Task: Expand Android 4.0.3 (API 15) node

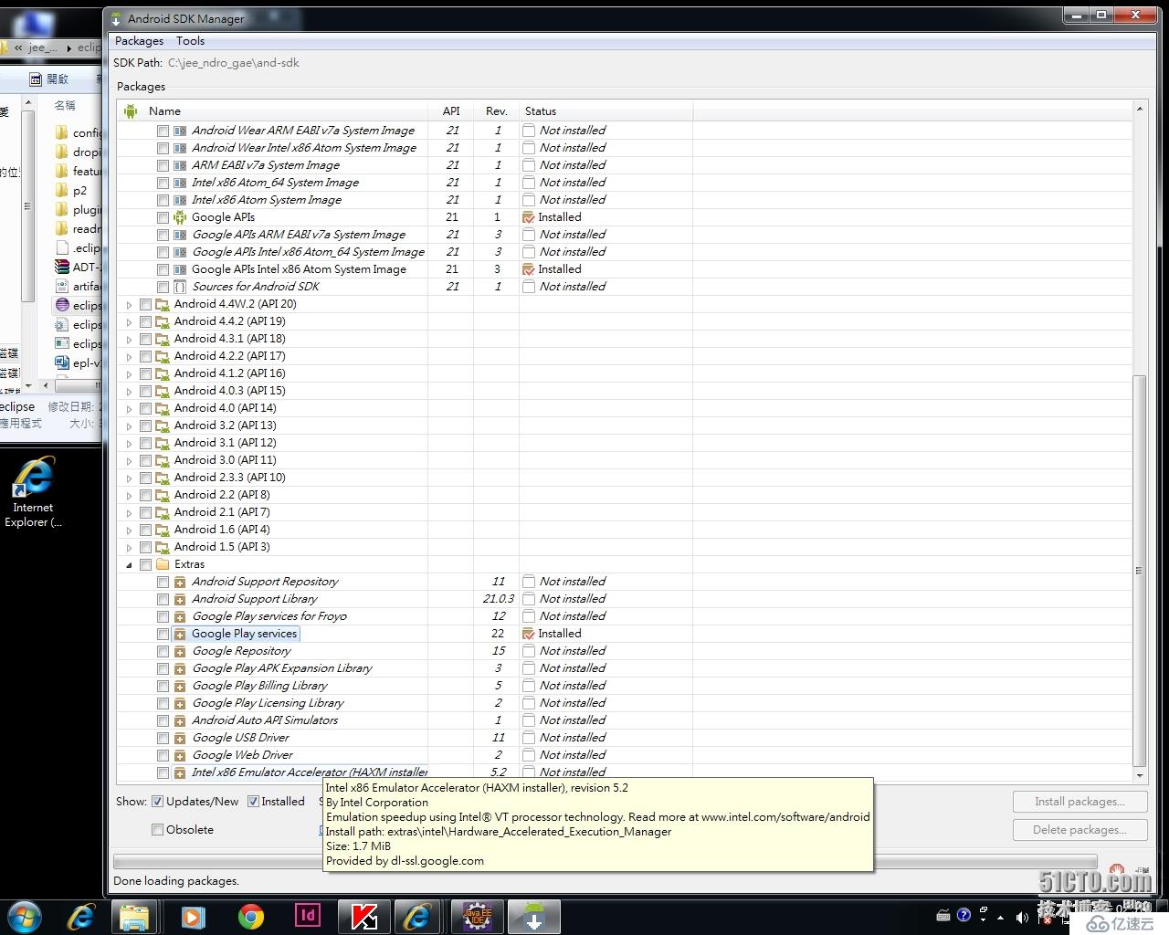Action: click(129, 392)
